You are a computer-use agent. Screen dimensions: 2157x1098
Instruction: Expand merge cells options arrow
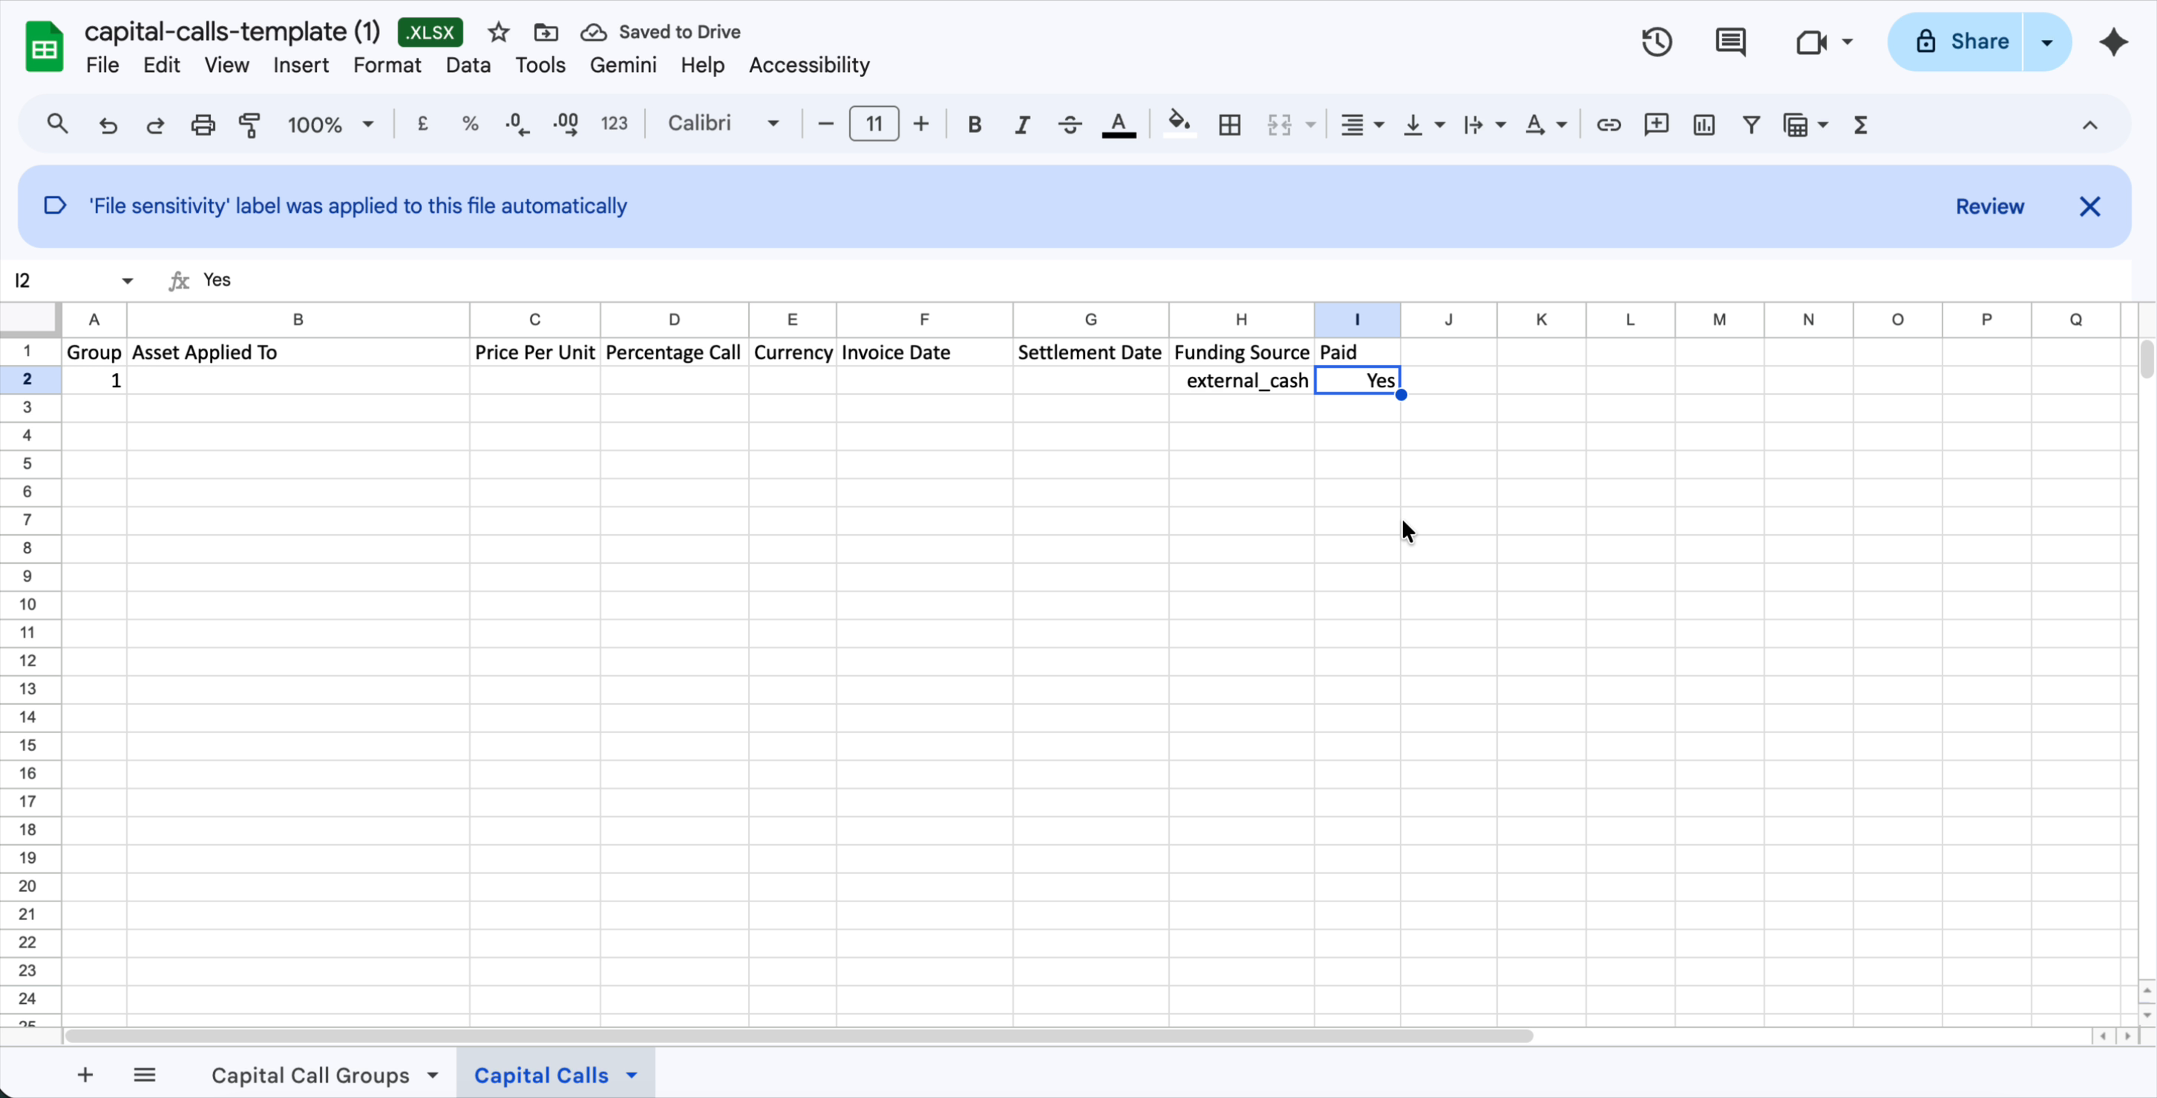click(1310, 125)
